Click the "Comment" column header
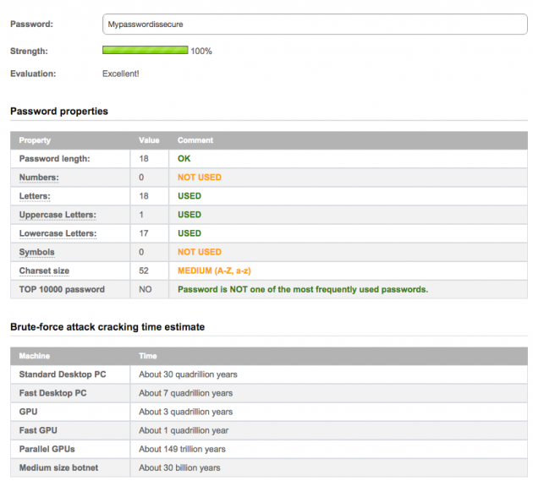The height and width of the screenshot is (481, 533). (195, 140)
